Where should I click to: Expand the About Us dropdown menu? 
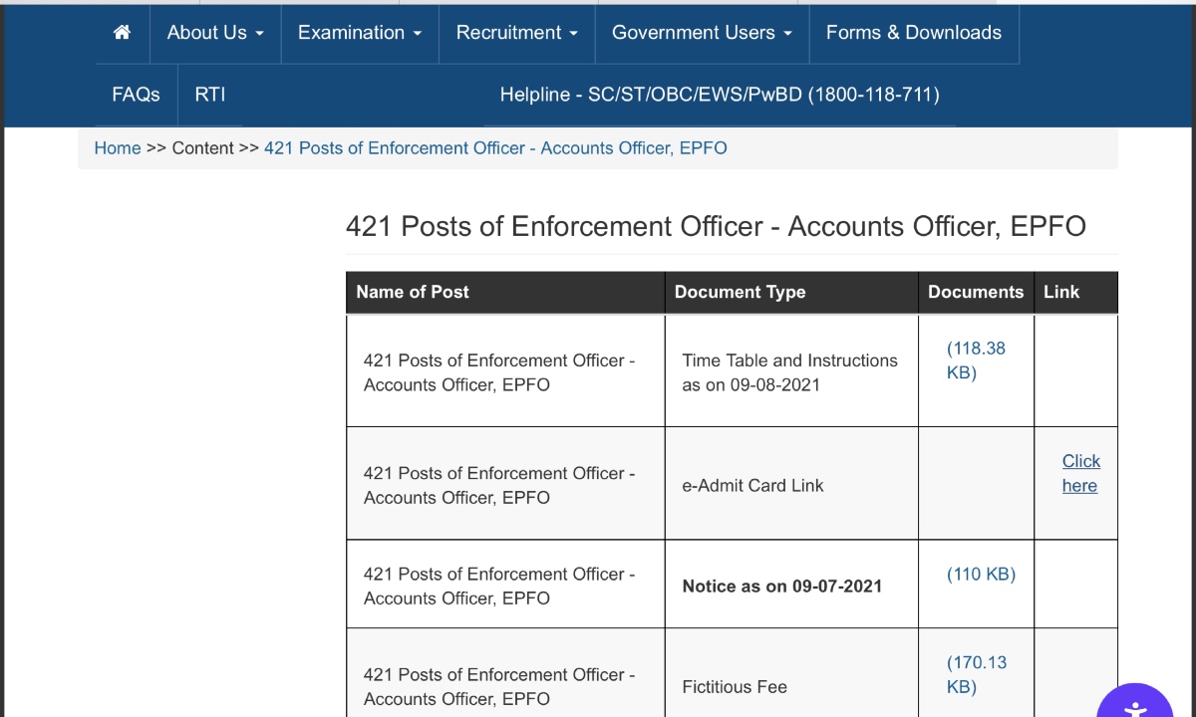[x=215, y=33]
